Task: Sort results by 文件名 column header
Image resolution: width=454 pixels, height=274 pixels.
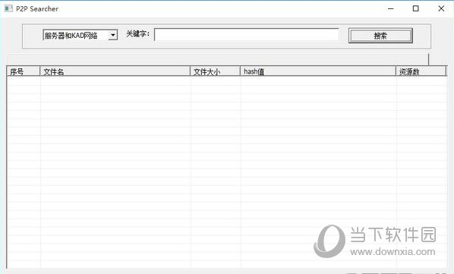Action: [115, 71]
